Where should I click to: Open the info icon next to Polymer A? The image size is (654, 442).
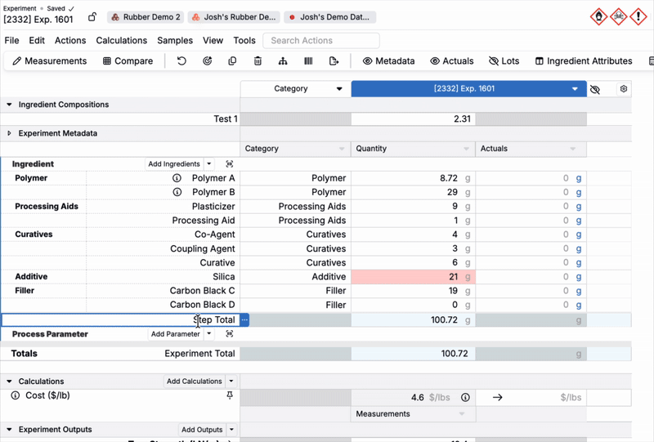[177, 178]
